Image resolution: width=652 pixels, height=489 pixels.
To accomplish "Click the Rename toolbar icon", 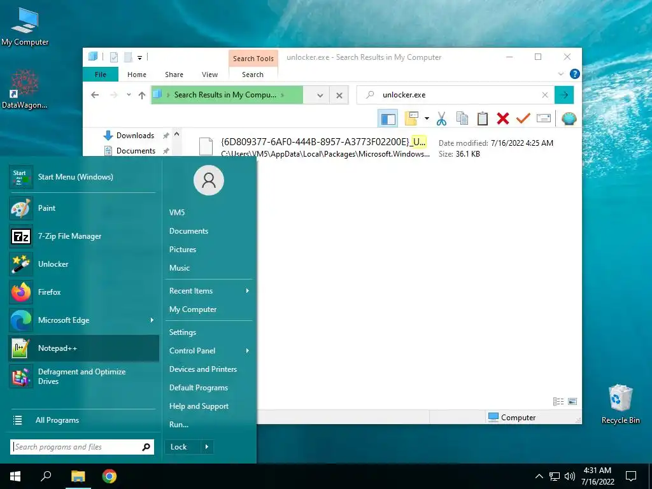I will tap(544, 118).
